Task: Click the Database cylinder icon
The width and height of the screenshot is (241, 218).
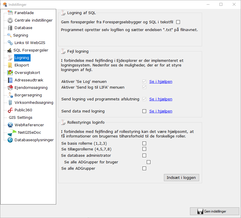Action: 10,28
